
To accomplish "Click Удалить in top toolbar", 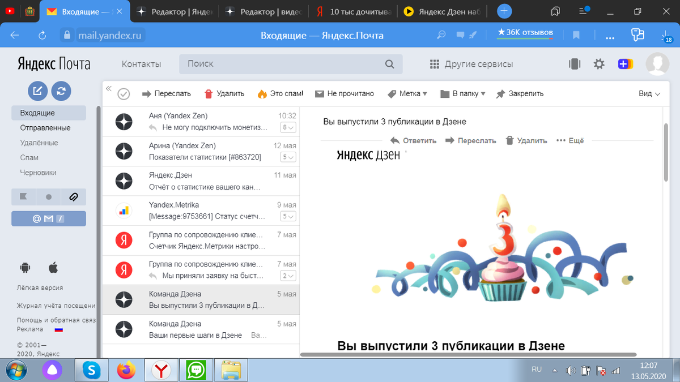I will click(x=224, y=94).
